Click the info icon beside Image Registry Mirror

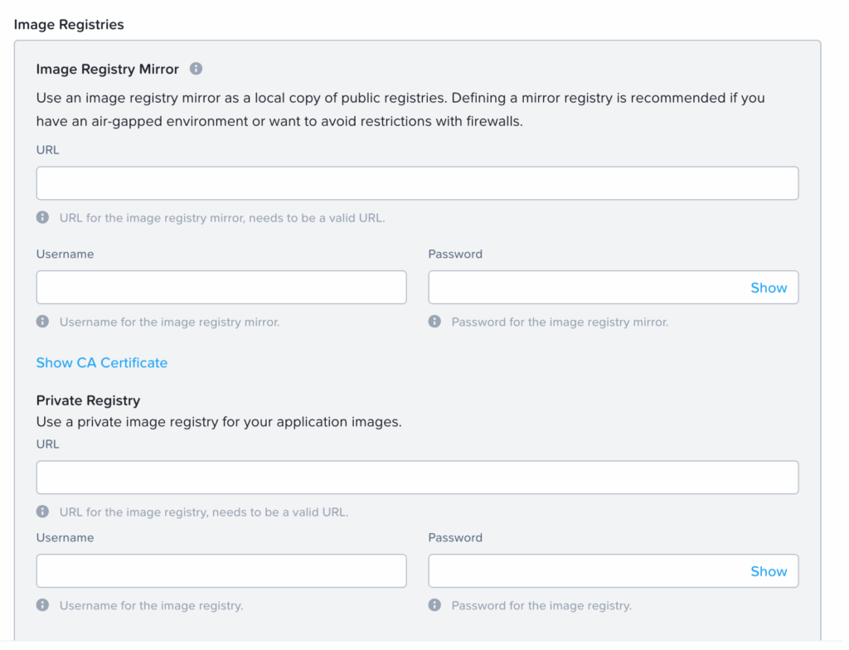click(196, 69)
